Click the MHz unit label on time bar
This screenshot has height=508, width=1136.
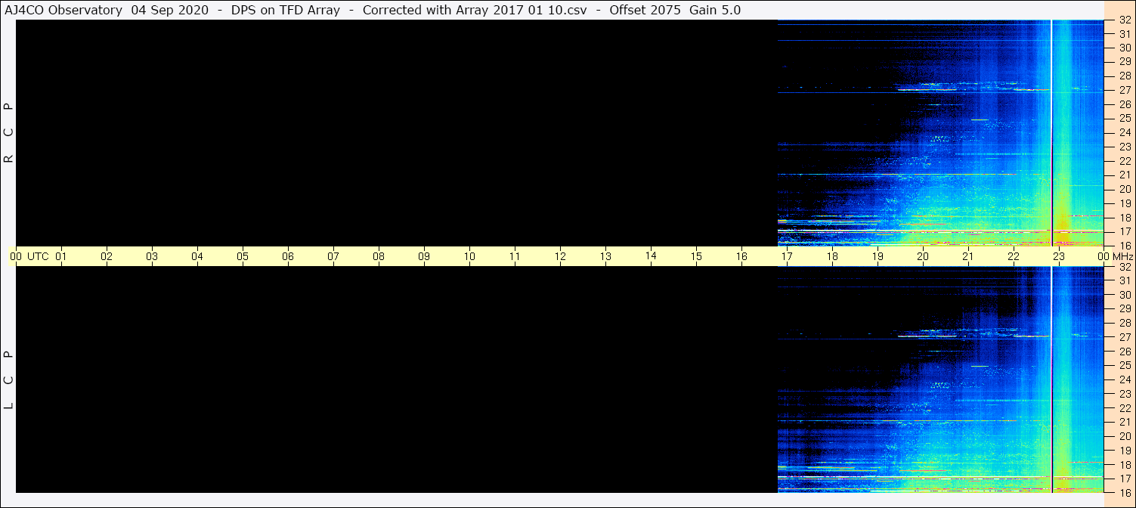[1119, 256]
